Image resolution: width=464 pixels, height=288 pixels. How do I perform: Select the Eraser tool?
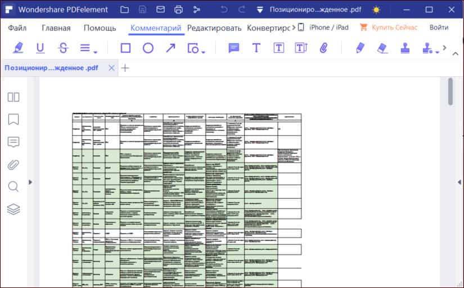pyautogui.click(x=382, y=48)
